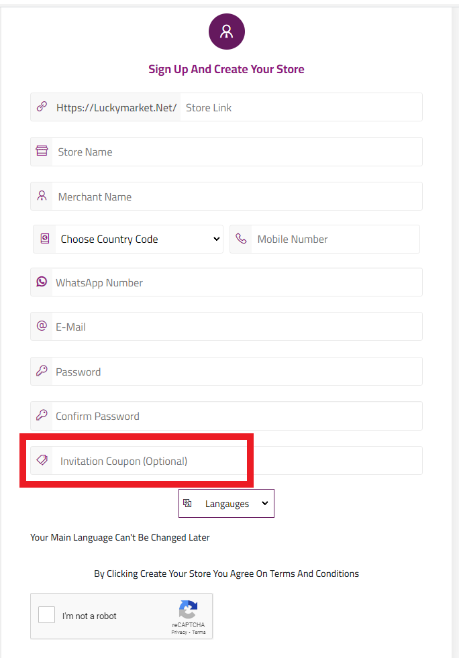
Task: Click the storefront icon beside Store Name
Action: pos(42,152)
